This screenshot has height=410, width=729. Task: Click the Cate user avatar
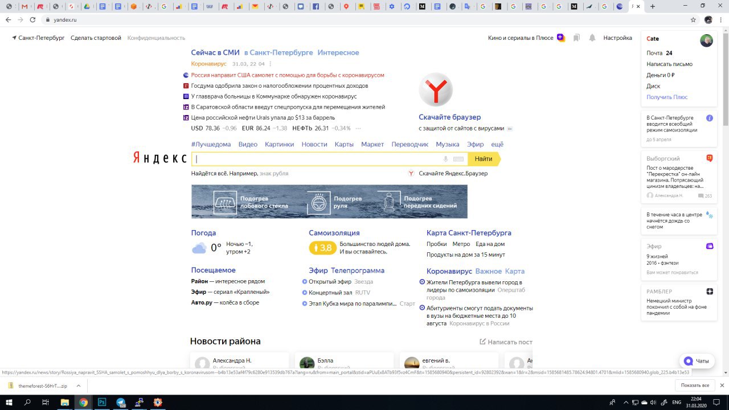coord(706,40)
